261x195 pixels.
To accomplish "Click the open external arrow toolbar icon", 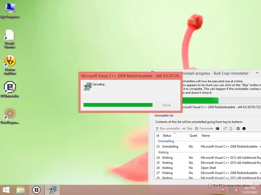I will [225, 128].
